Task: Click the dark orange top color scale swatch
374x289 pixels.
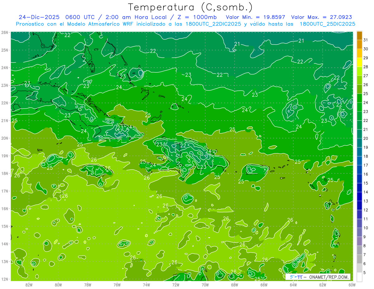Action: point(359,36)
